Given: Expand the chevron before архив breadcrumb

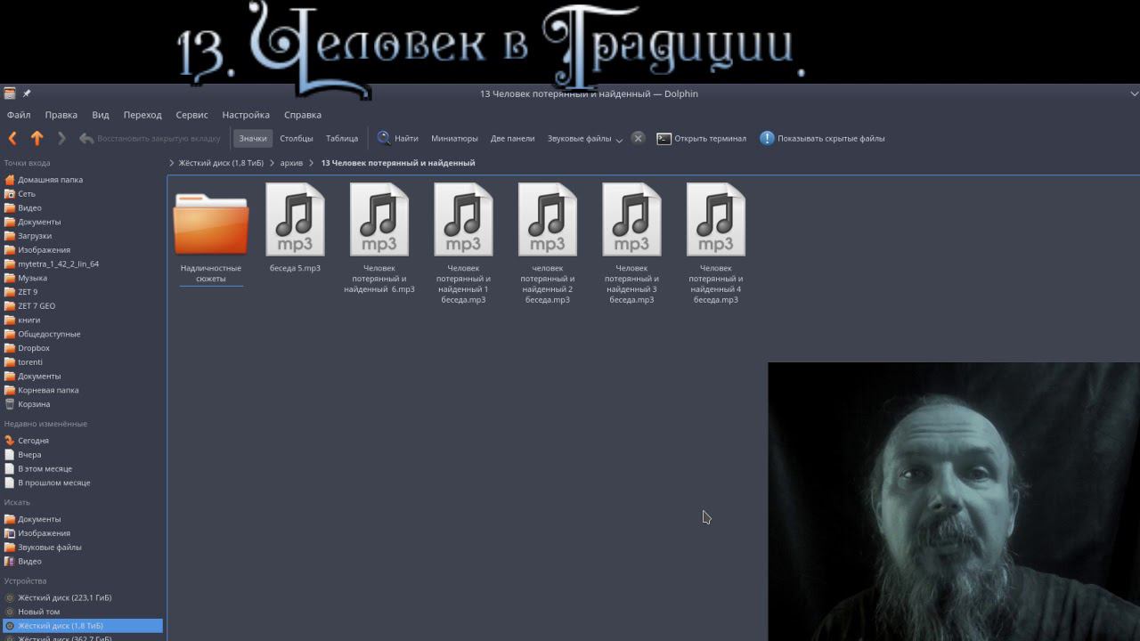Looking at the screenshot, I should pos(272,163).
